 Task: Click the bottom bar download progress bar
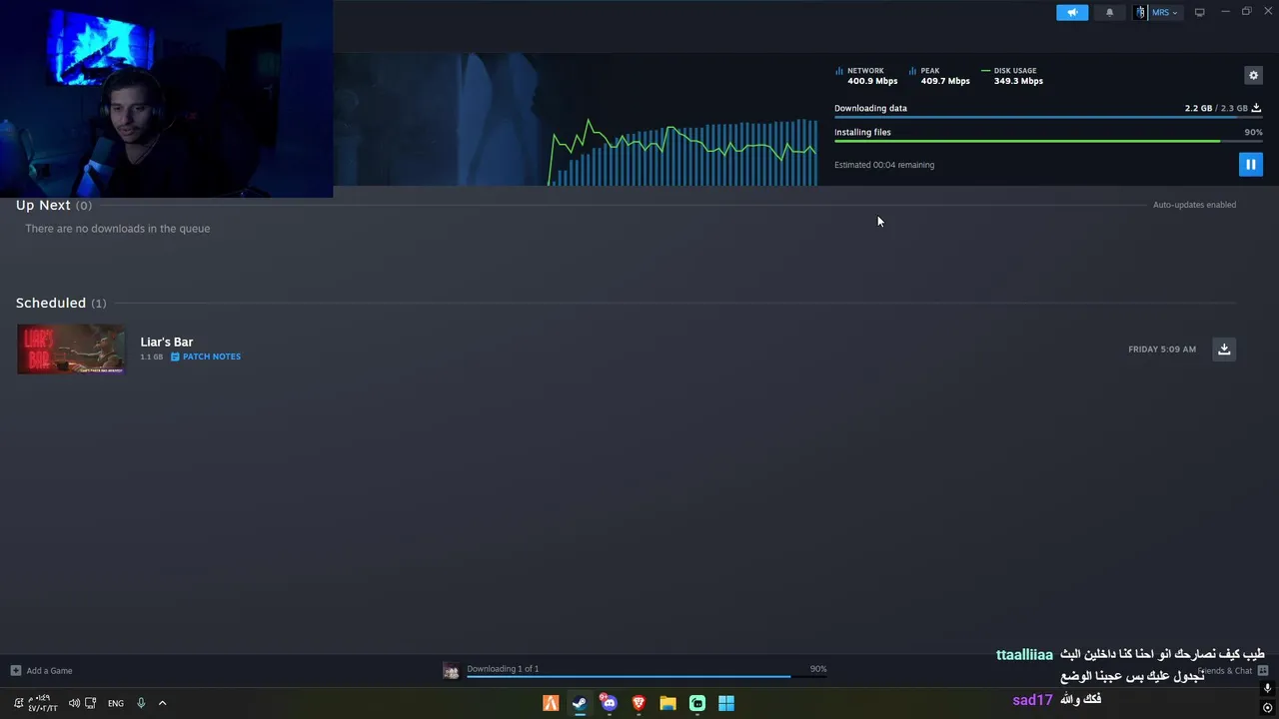(646, 676)
